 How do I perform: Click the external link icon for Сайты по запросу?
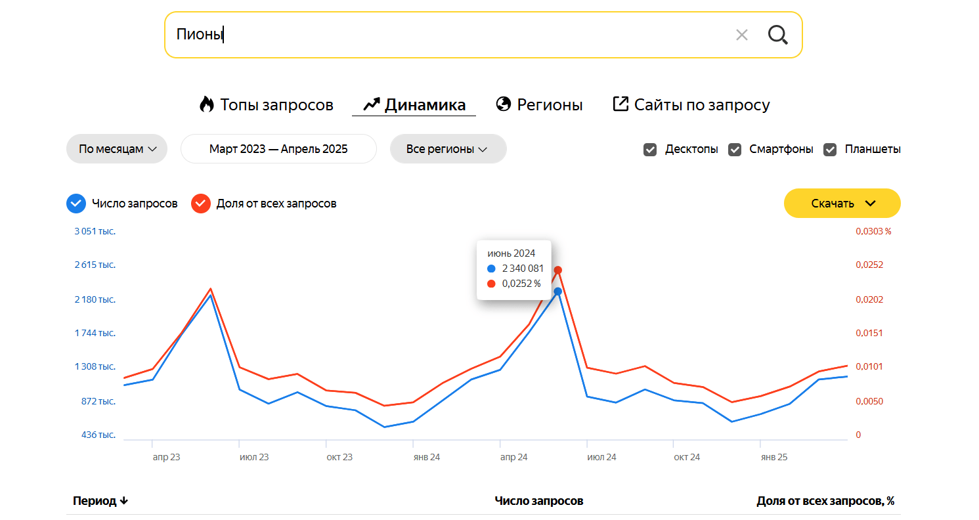click(620, 104)
